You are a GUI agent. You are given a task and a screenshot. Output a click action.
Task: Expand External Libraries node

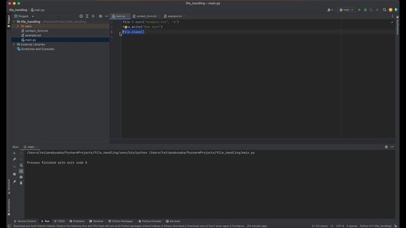(x=14, y=44)
